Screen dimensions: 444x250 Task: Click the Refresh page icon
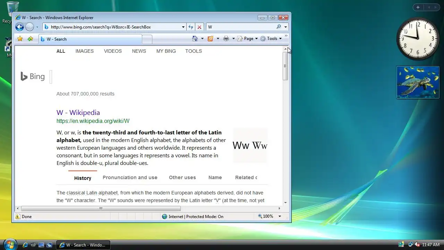(191, 27)
